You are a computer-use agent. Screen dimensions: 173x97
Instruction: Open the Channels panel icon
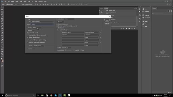pyautogui.click(x=143, y=24)
